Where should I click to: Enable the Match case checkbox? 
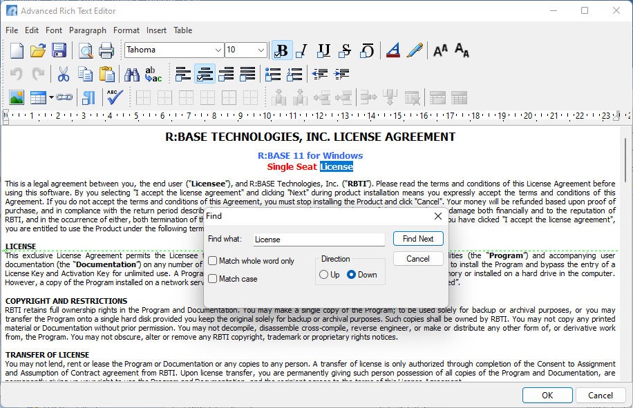click(x=213, y=279)
